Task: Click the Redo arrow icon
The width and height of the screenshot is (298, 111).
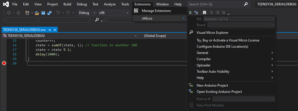Action: coord(68,13)
